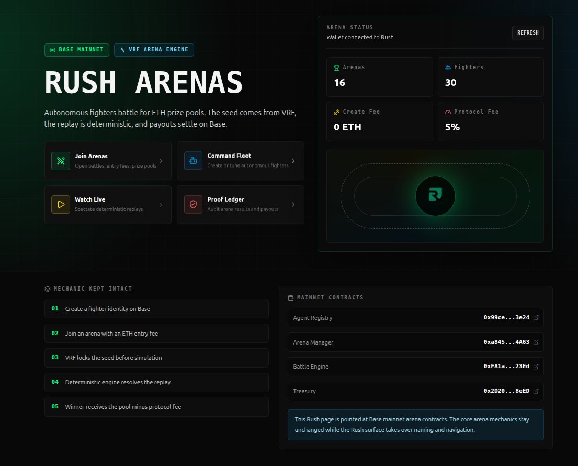
Task: Click the MAINNET CONTRACTS heading
Action: [x=330, y=297]
